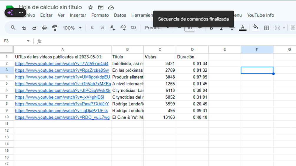The image size is (296, 166).
Task: Star the spreadsheet with the star icon
Action: pos(90,8)
